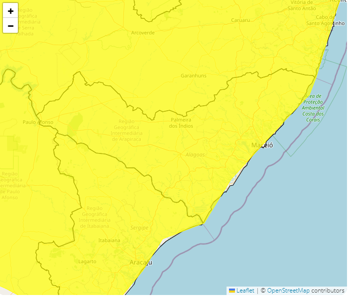Select Região Geográfica Intermediária de Arapiraca label
The height and width of the screenshot is (297, 348).
tap(126, 130)
